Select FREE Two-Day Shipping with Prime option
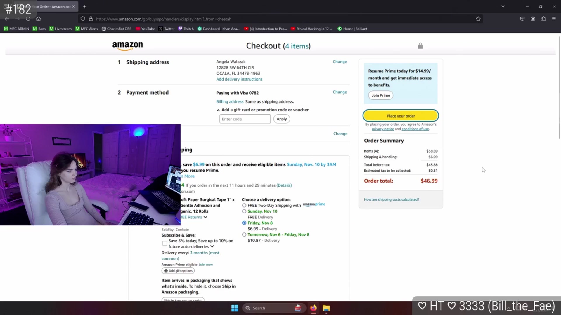 (x=244, y=206)
